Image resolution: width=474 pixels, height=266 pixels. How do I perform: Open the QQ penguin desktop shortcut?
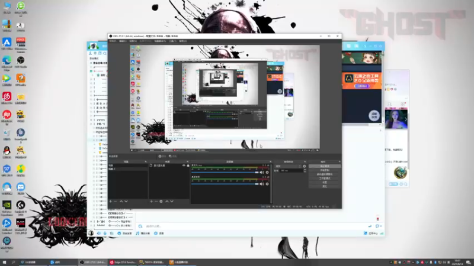coord(7,152)
